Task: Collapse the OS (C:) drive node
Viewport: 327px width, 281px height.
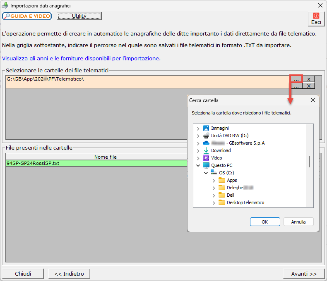Action: [x=206, y=173]
